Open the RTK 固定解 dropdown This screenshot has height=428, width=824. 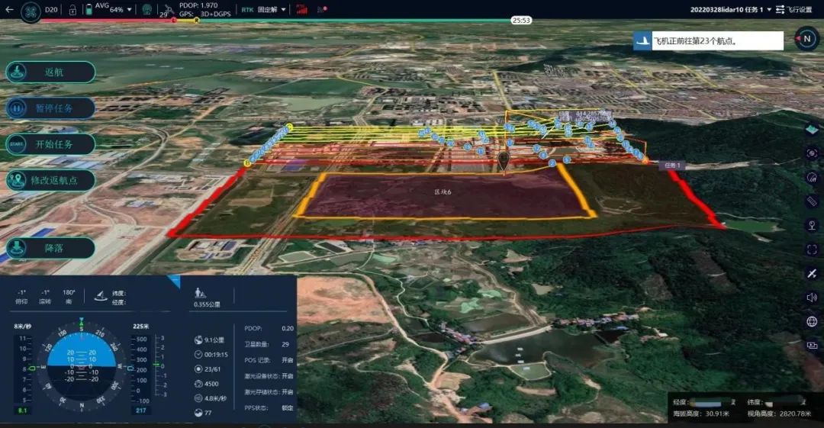(x=283, y=10)
